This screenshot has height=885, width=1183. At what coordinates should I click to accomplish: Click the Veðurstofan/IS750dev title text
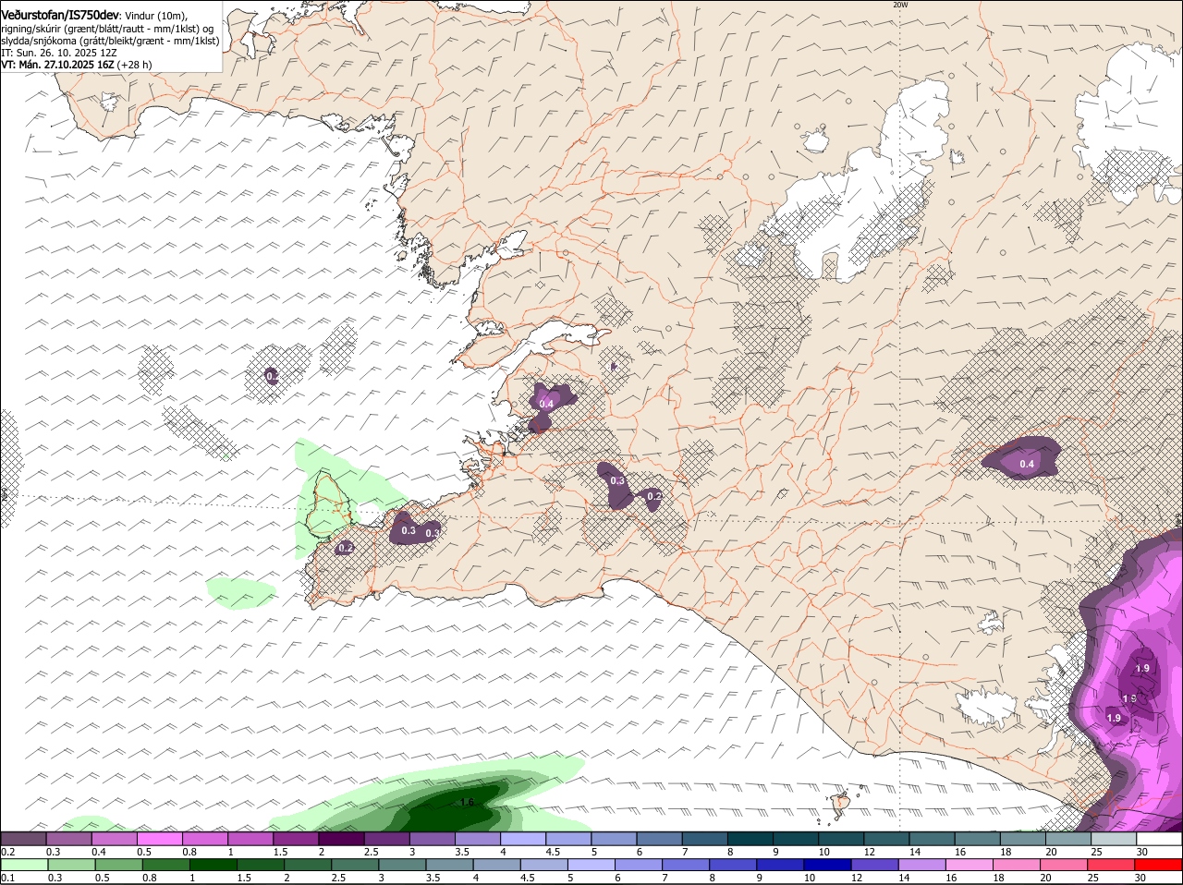click(60, 16)
